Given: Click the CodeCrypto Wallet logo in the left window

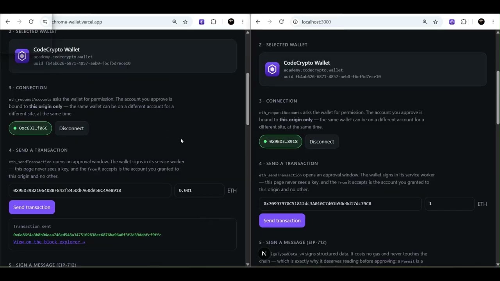Looking at the screenshot, I should [22, 56].
